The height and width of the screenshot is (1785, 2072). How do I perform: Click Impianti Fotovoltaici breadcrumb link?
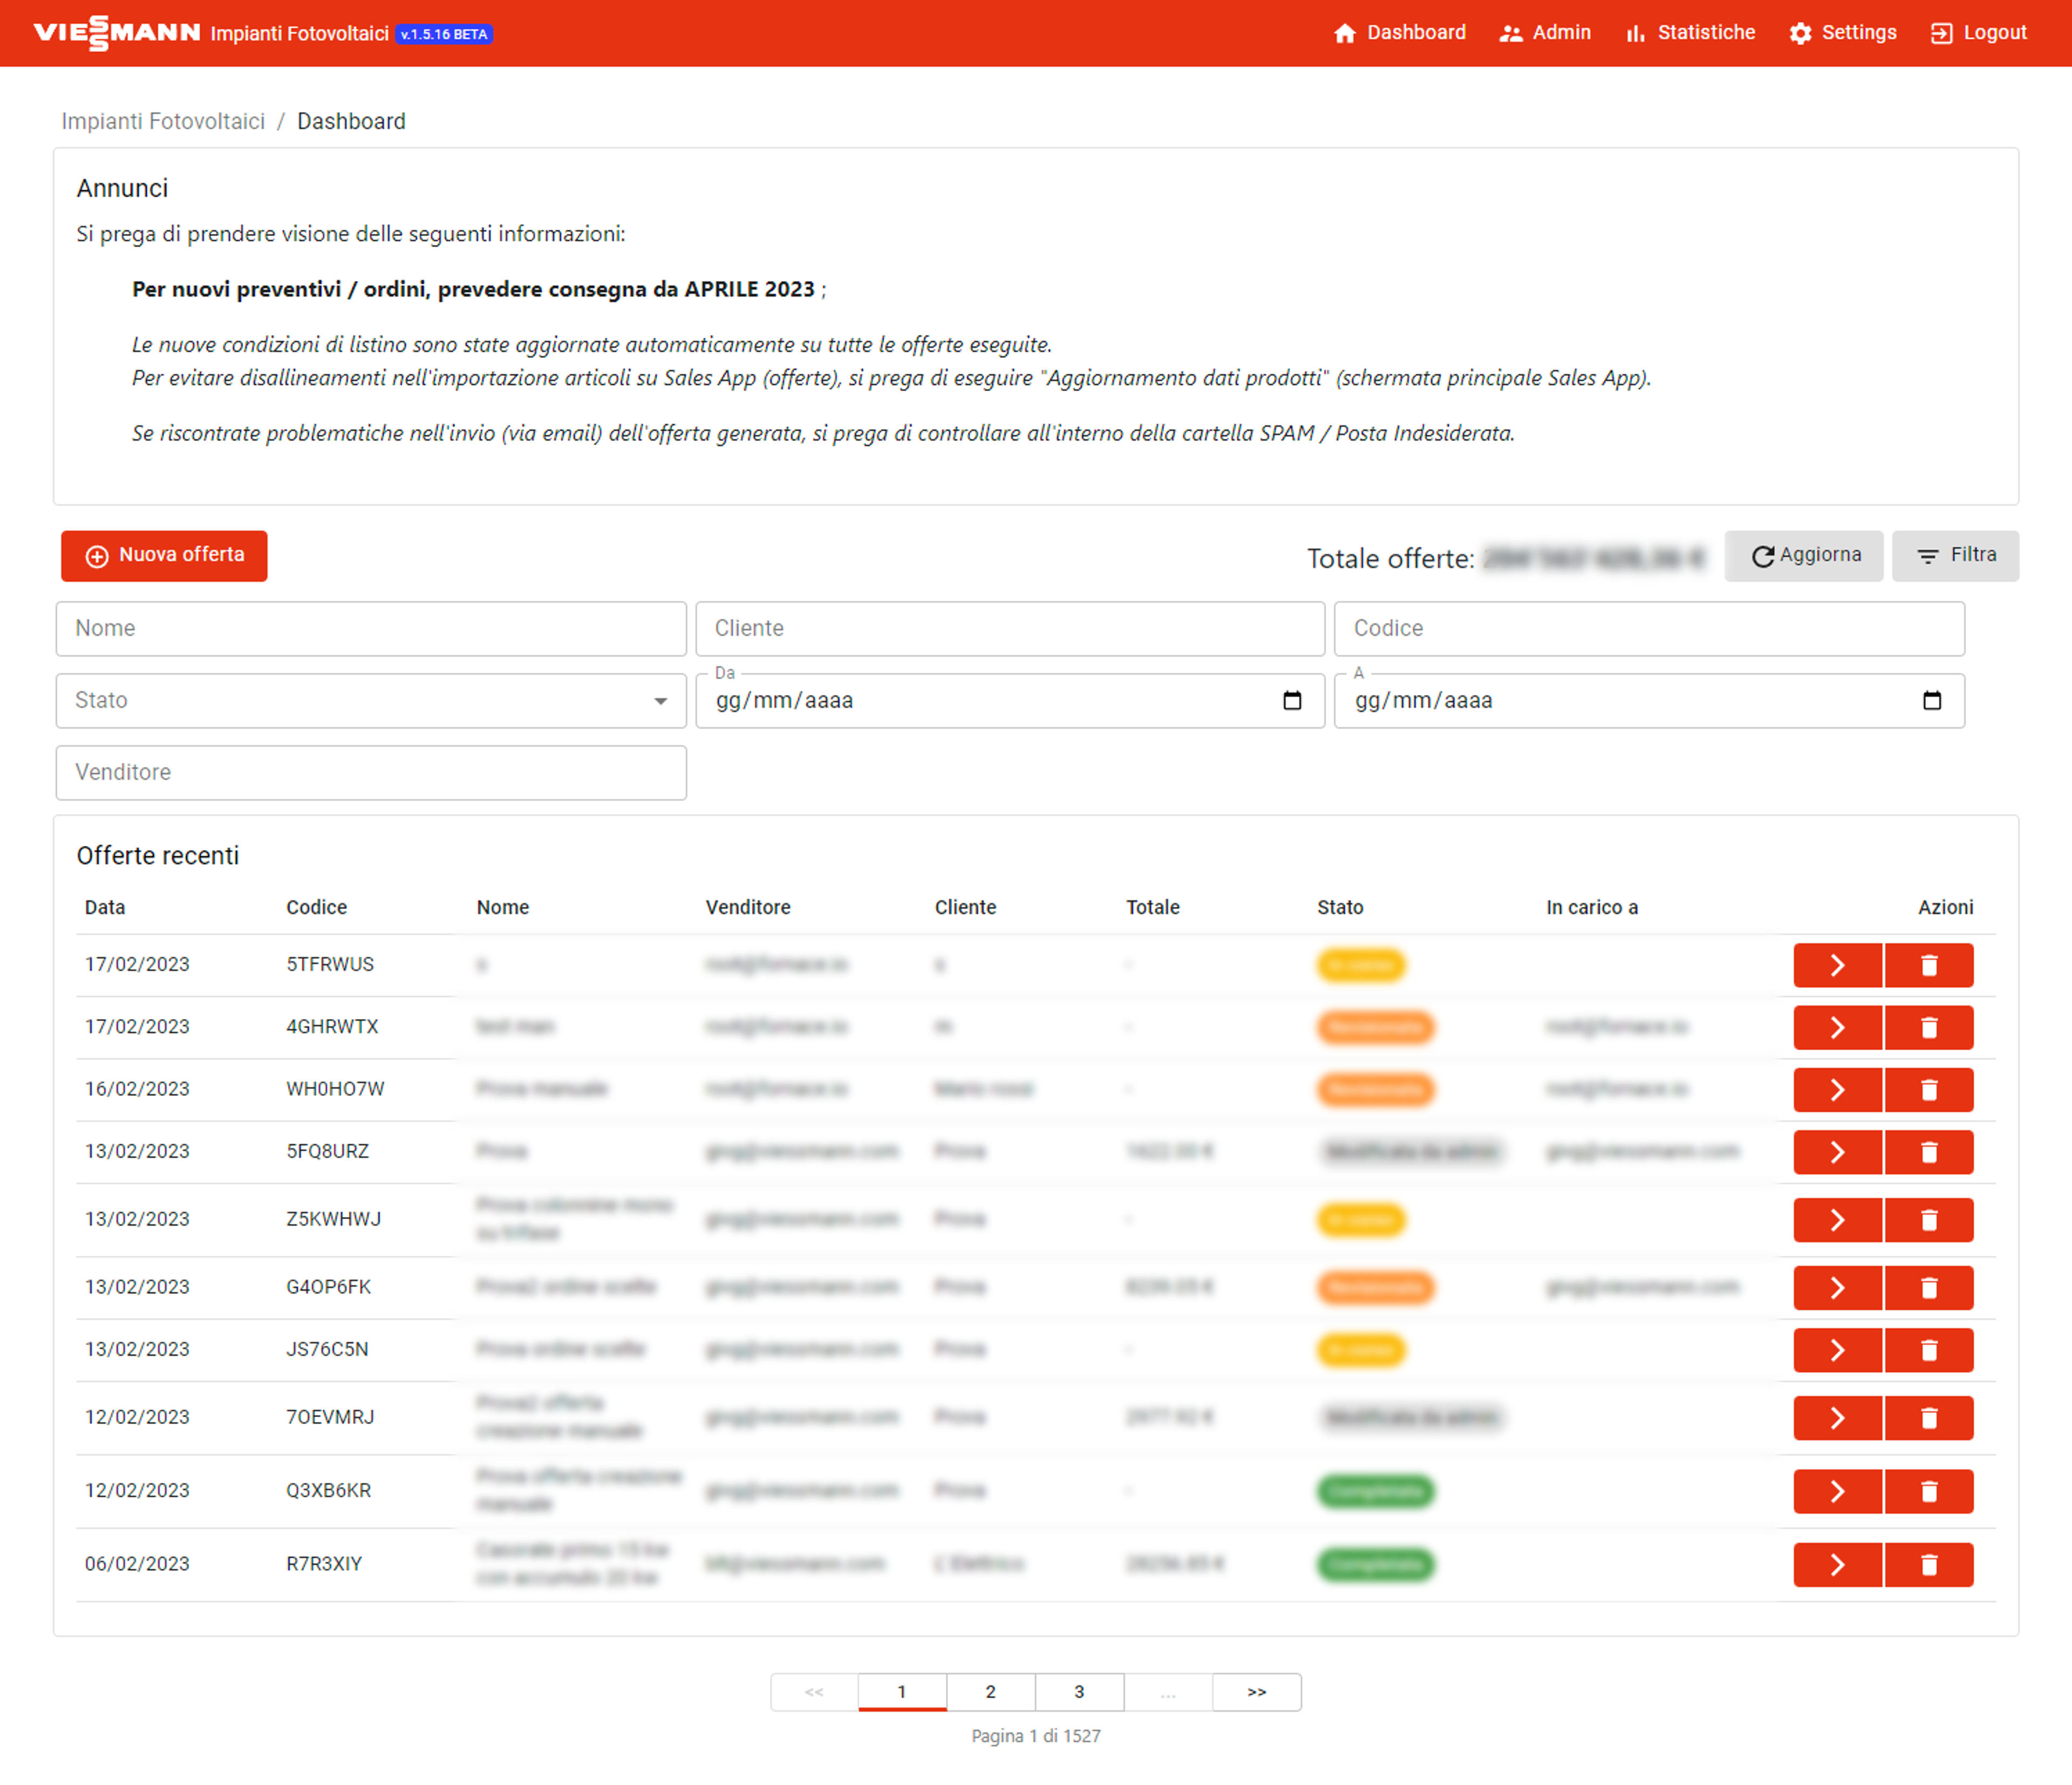click(x=163, y=121)
